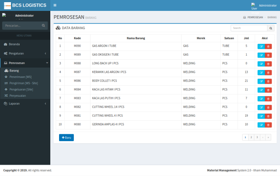Edit the KACA LAS PUTIH row

click(x=261, y=98)
